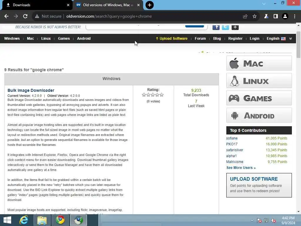Open the Linux menu item
Image resolution: width=301 pixels, height=226 pixels.
coord(46,39)
